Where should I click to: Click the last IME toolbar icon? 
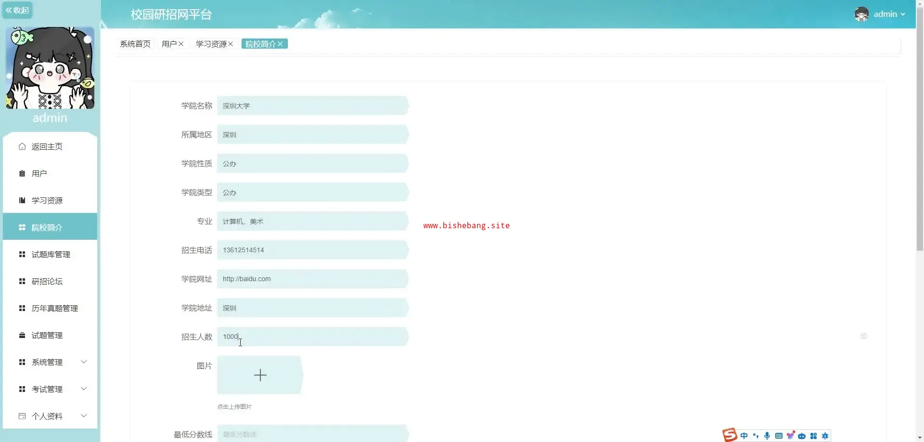(x=825, y=436)
